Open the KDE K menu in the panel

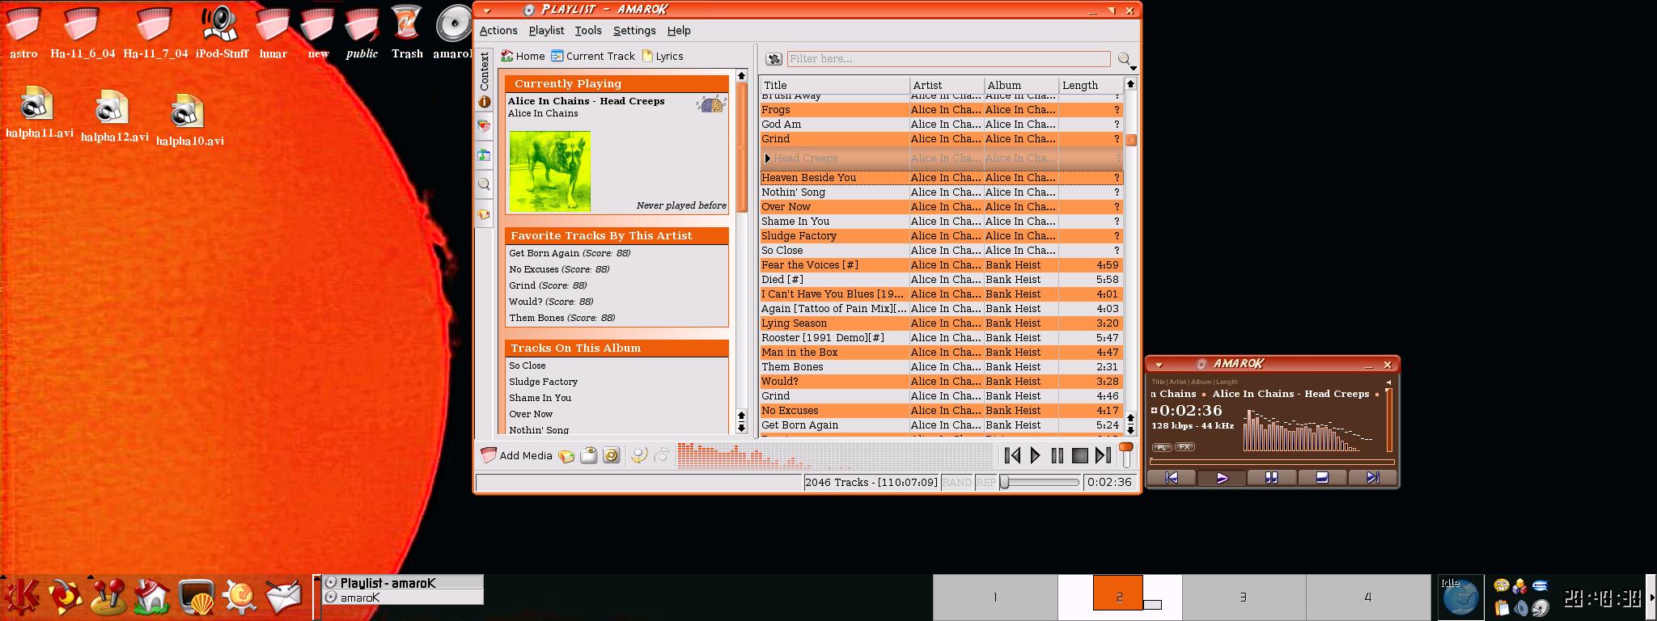coord(22,597)
